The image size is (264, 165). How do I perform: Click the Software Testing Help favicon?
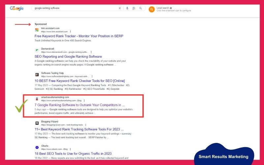point(37,75)
